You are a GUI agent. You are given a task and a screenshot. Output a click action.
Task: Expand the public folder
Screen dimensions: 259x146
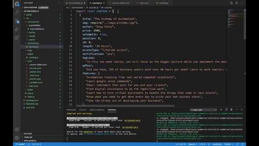pos(29,15)
